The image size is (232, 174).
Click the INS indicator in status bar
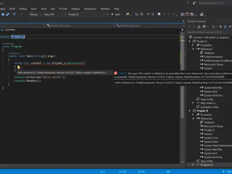tap(168, 172)
